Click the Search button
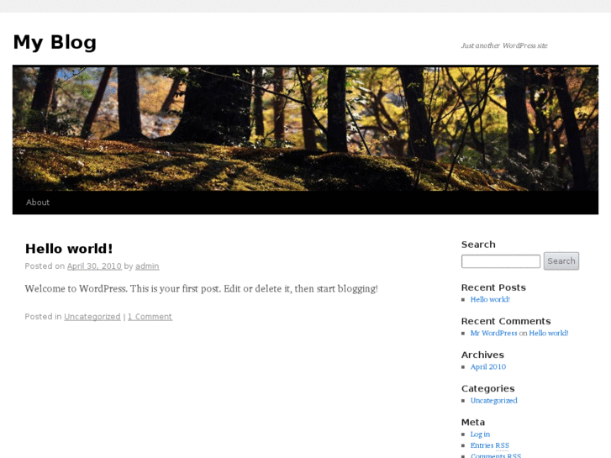The height and width of the screenshot is (458, 611). 561,261
